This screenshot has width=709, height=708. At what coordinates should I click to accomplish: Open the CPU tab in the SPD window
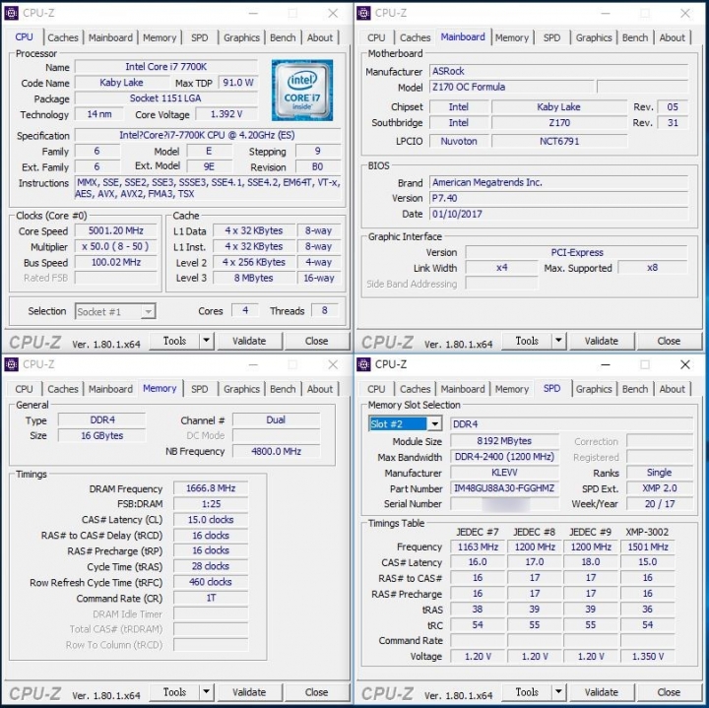click(376, 389)
